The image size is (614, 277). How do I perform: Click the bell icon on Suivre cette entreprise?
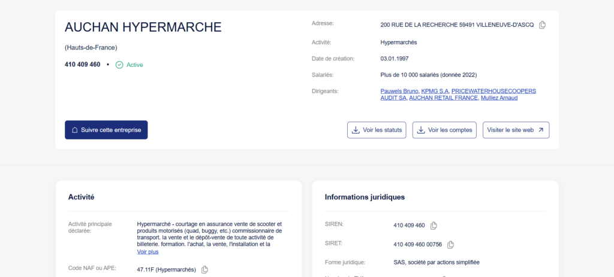(75, 130)
